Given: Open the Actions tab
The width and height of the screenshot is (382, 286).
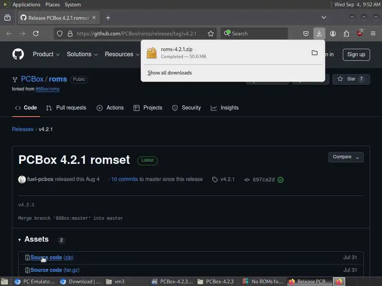Looking at the screenshot, I should pyautogui.click(x=110, y=108).
